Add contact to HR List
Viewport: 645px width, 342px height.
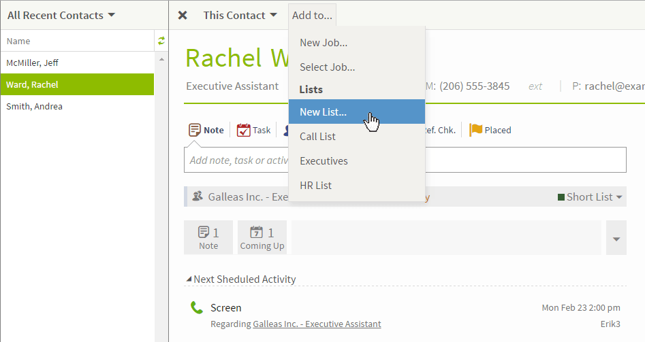click(357, 186)
